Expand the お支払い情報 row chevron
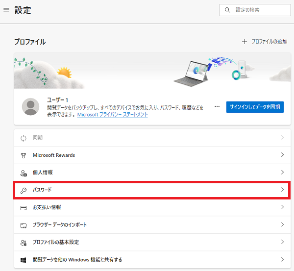Viewport: 294px width, 271px height. tap(282, 207)
